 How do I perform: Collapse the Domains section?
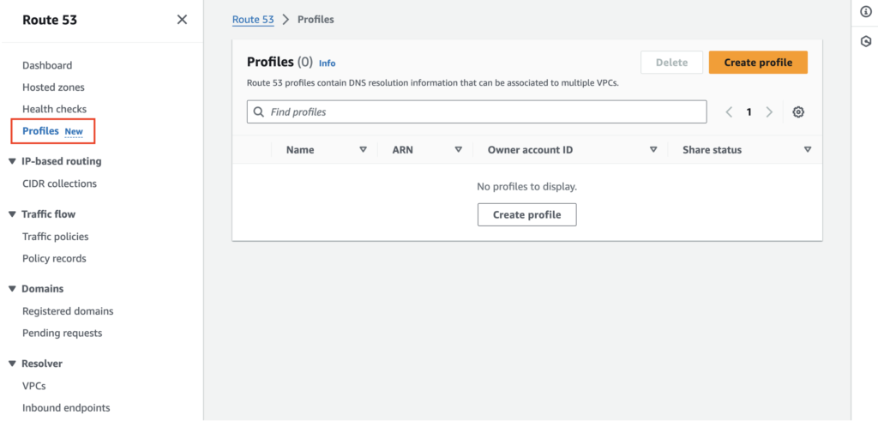click(12, 289)
